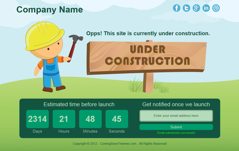This screenshot has height=151, width=239.
Task: Click the 21 hours counter box
Action: pos(64,119)
